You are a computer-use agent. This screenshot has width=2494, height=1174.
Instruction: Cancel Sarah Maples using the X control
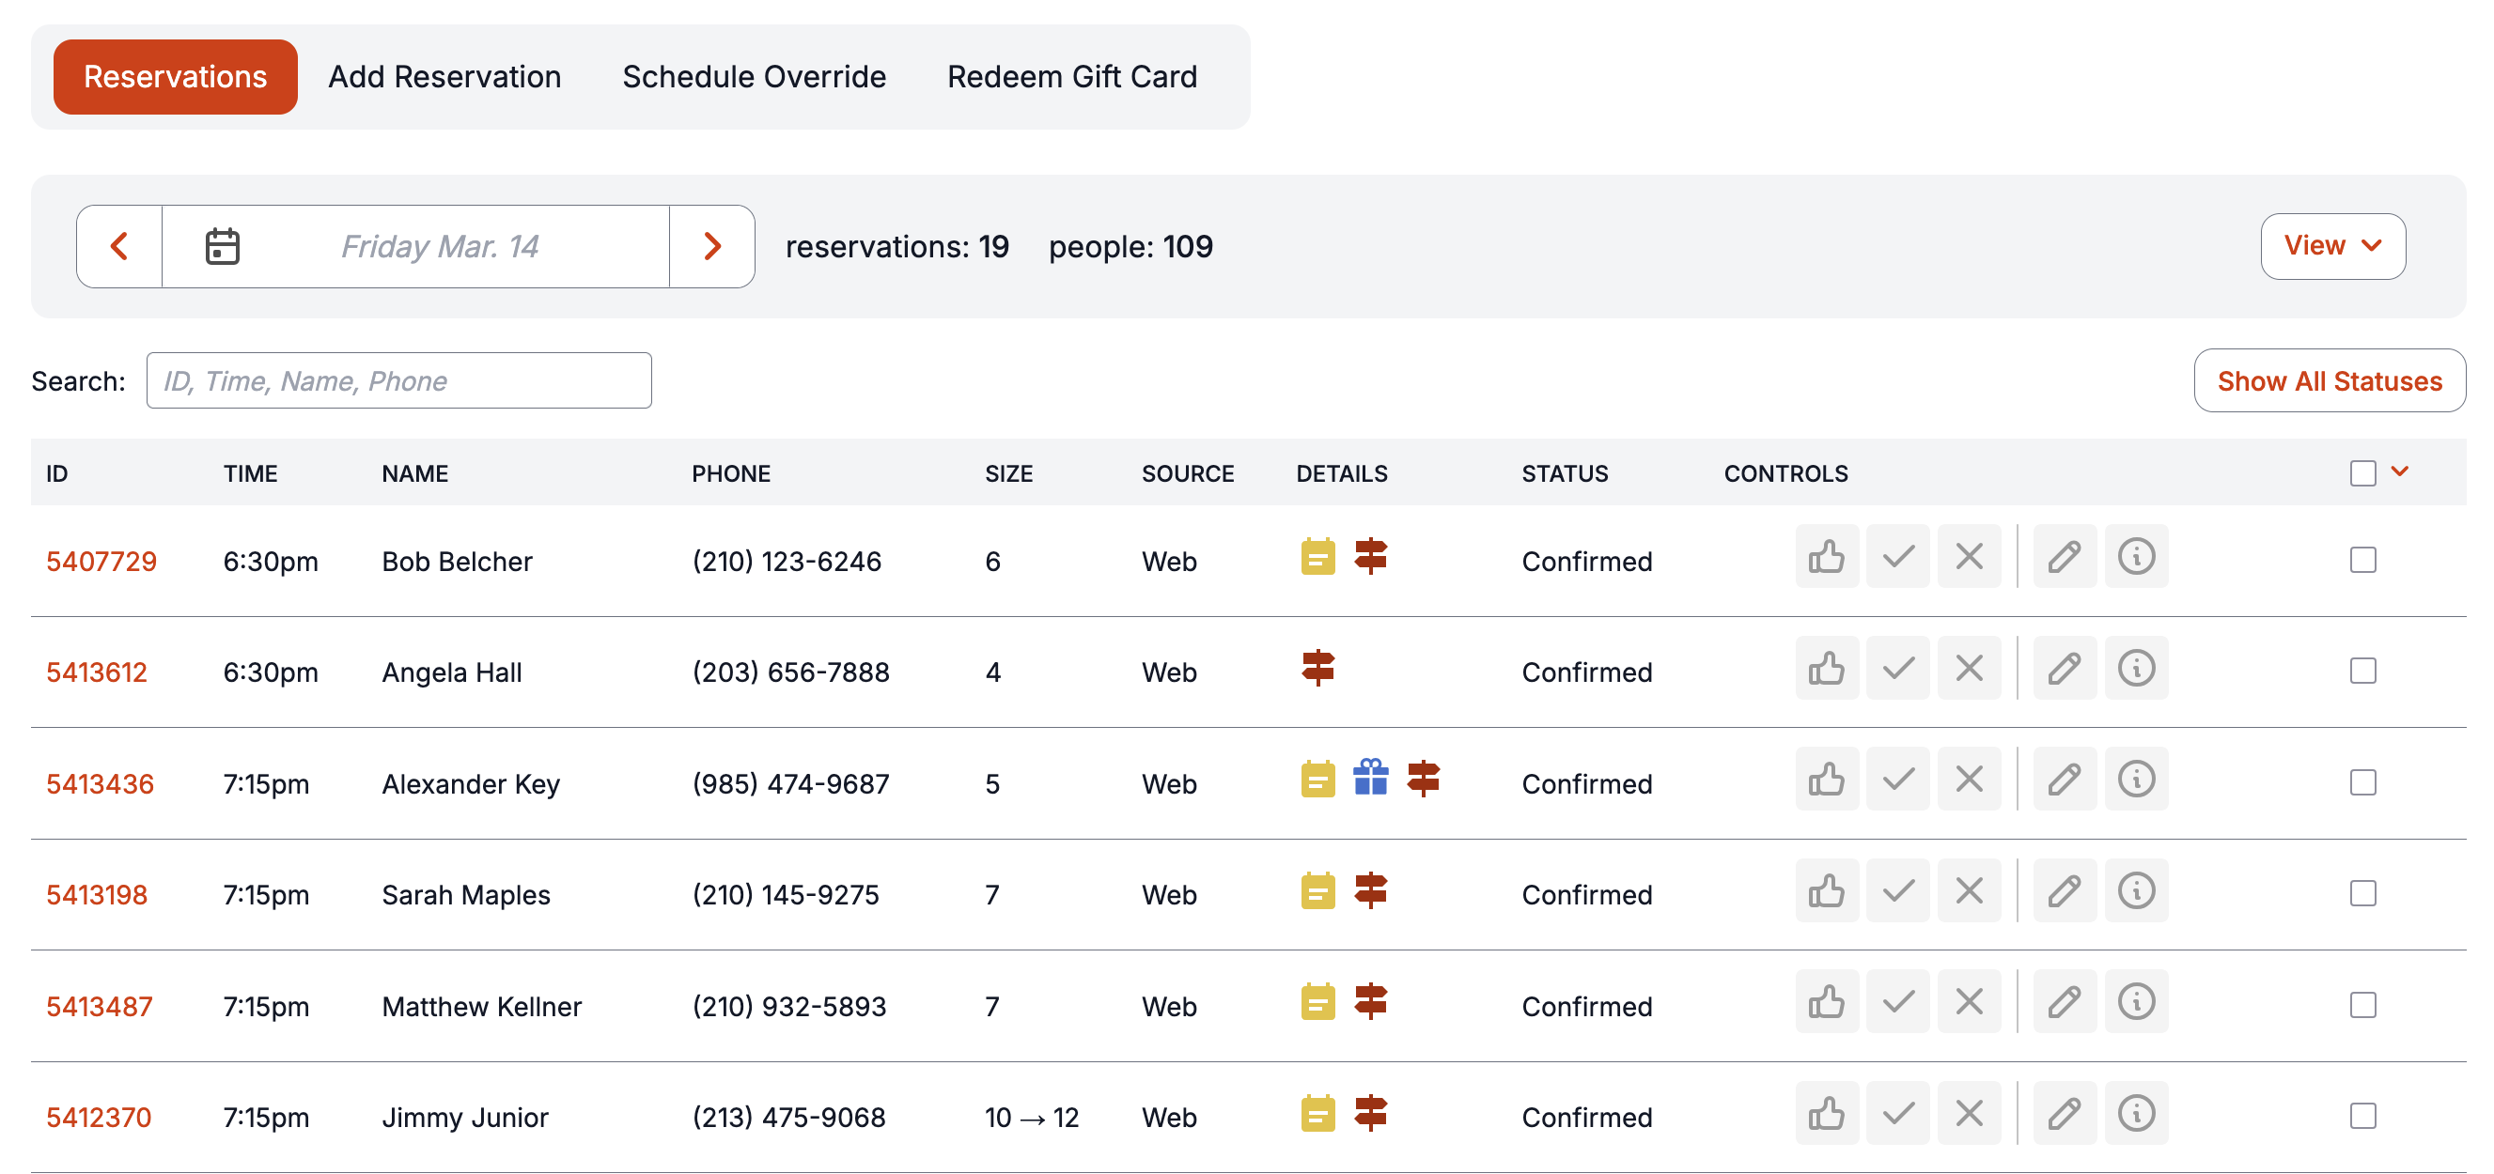tap(1969, 890)
